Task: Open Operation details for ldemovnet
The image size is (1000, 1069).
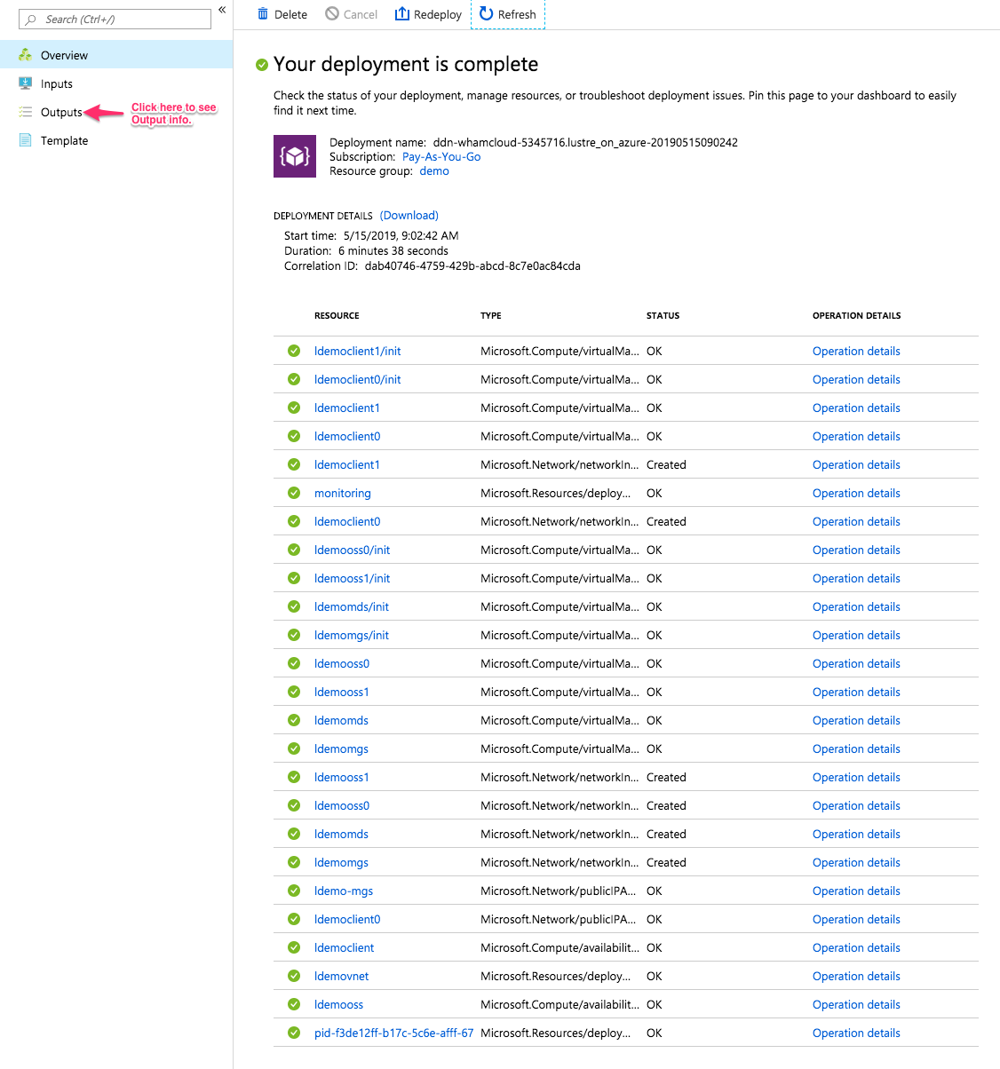Action: click(856, 976)
